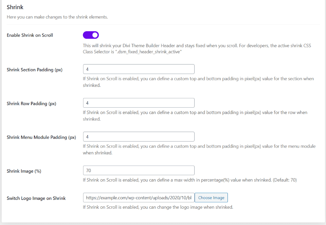The height and width of the screenshot is (225, 326).
Task: Click the help text about row padding
Action: pyautogui.click(x=195, y=116)
